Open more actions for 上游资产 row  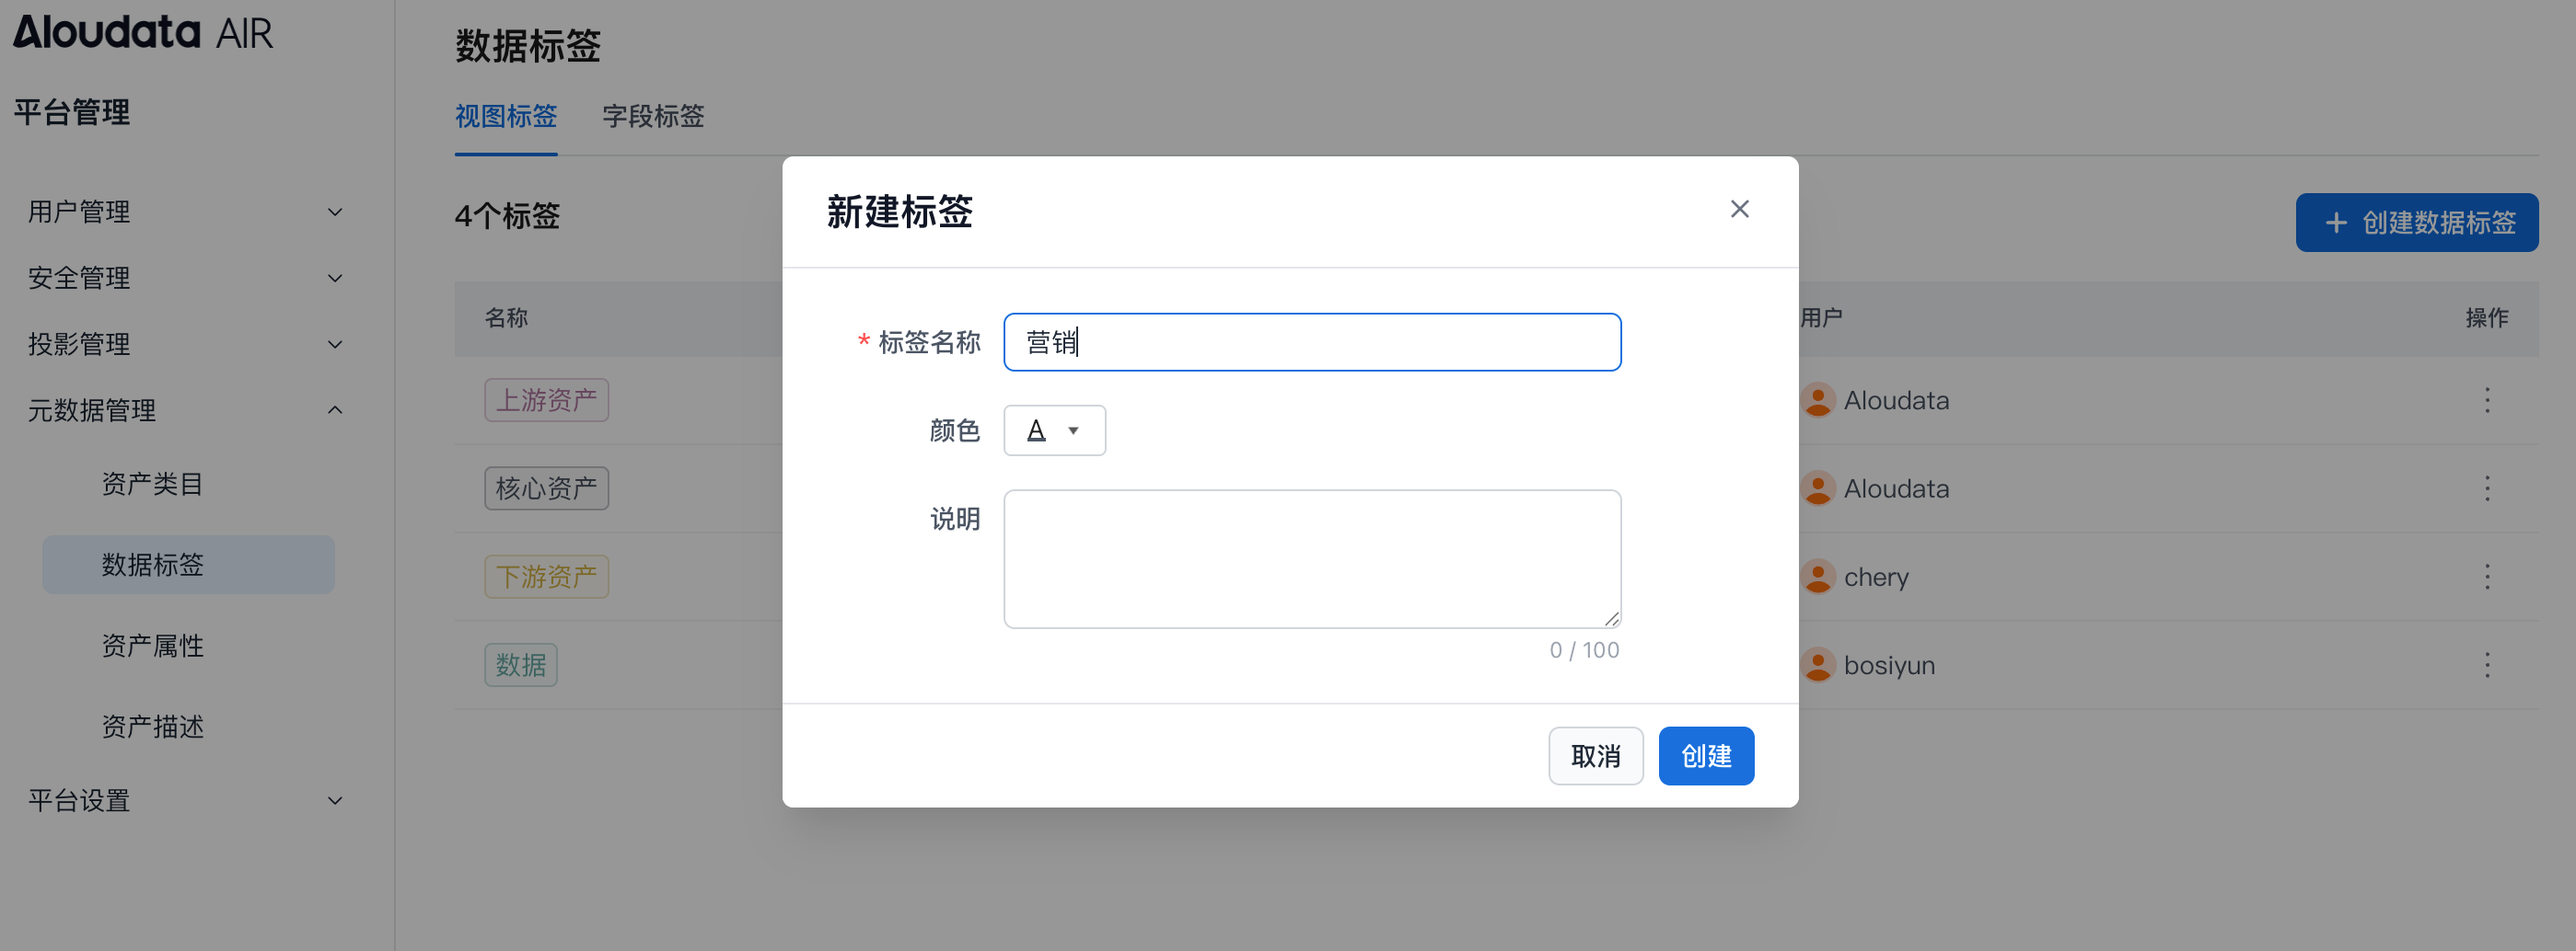[x=2487, y=401]
